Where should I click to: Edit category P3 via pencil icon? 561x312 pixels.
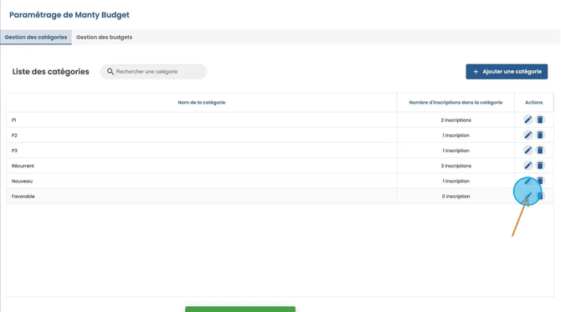point(528,151)
